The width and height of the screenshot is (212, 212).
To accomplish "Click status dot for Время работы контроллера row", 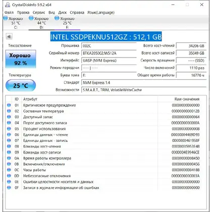I will (x=9, y=158).
